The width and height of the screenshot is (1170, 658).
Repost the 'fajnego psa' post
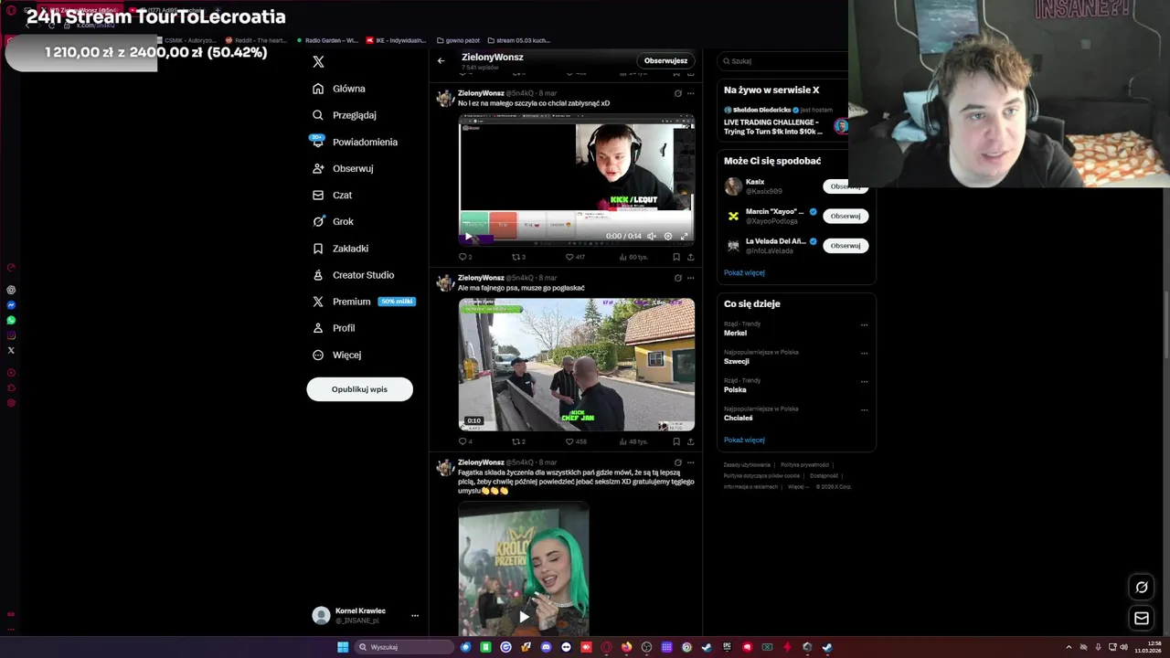pyautogui.click(x=518, y=441)
